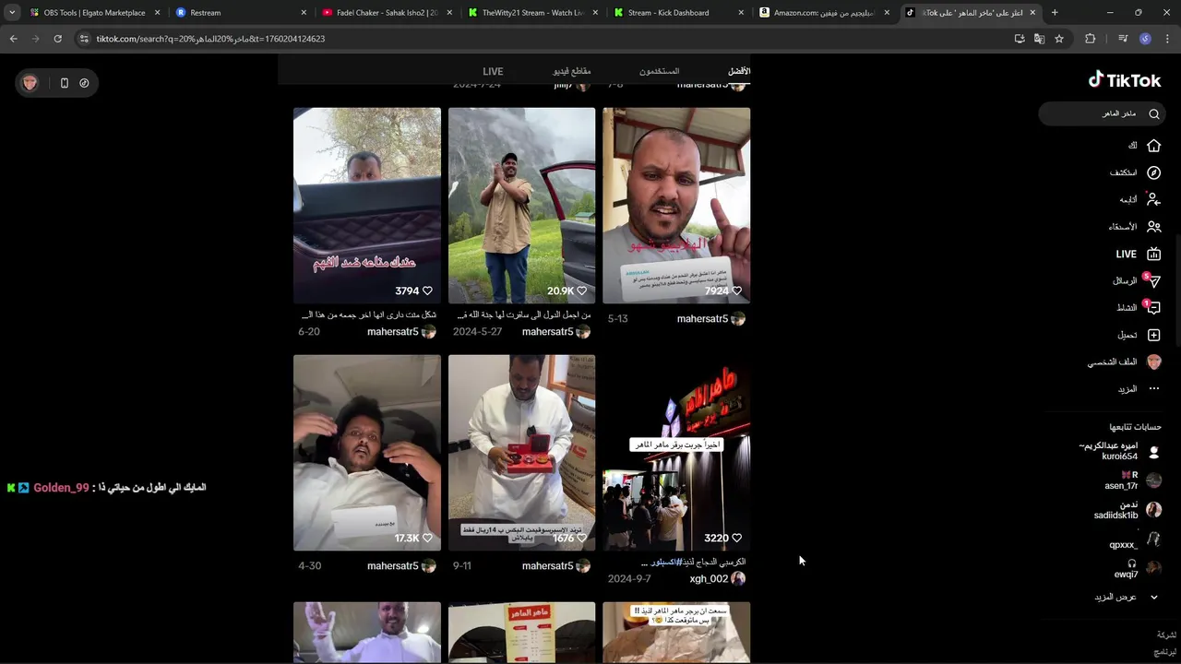Open the Profile avatar (الملف الشخصي)
Screen dimensions: 1181x664
click(x=1153, y=362)
